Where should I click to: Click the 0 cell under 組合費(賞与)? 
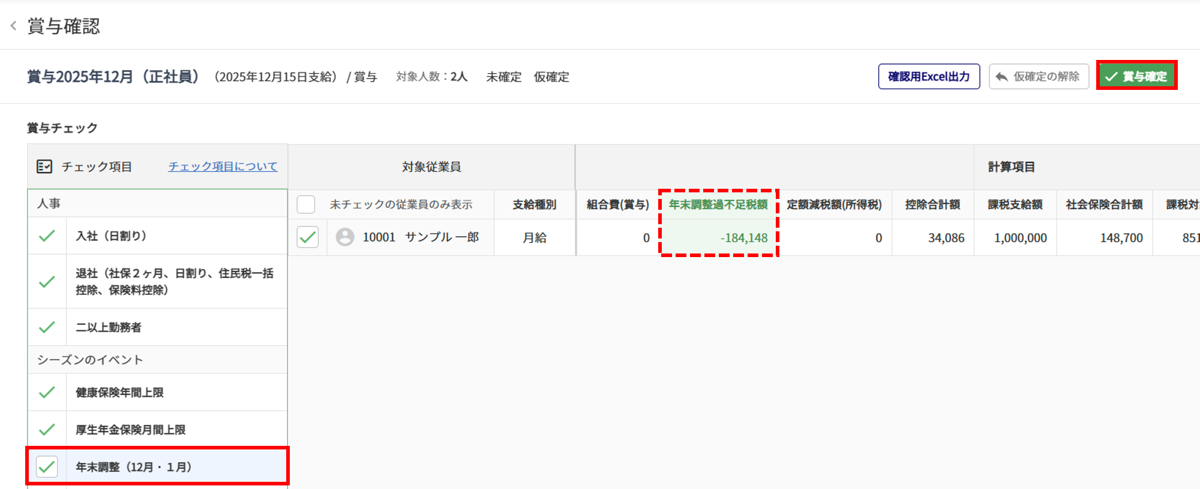618,237
